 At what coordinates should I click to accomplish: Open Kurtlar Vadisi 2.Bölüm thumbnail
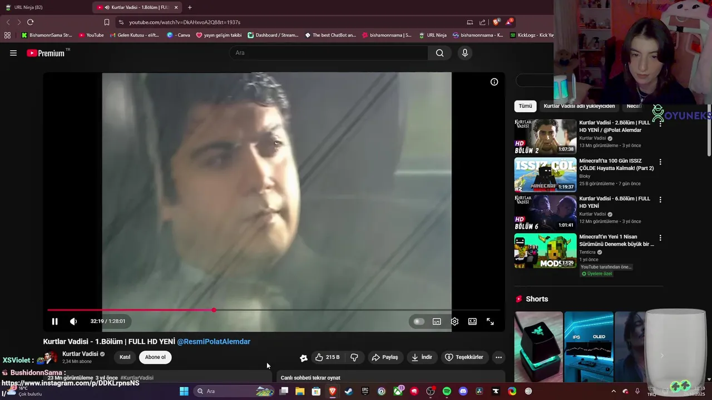tap(545, 137)
